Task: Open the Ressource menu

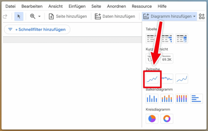Action: tap(142, 6)
